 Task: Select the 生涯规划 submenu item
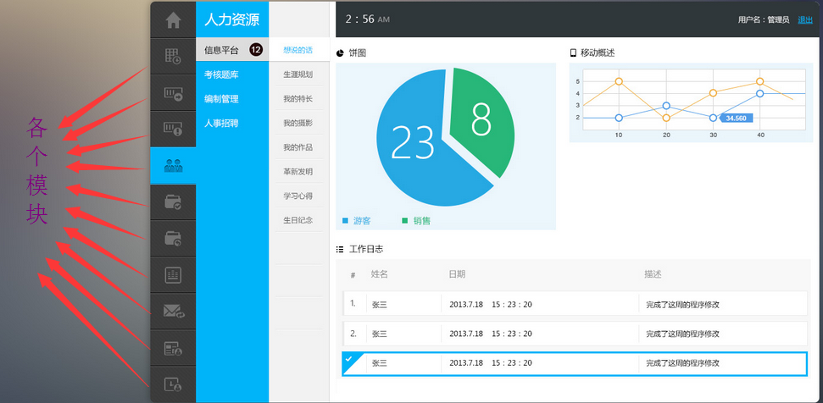[298, 75]
